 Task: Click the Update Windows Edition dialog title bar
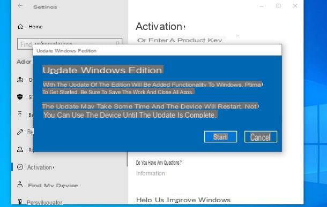pyautogui.click(x=158, y=50)
